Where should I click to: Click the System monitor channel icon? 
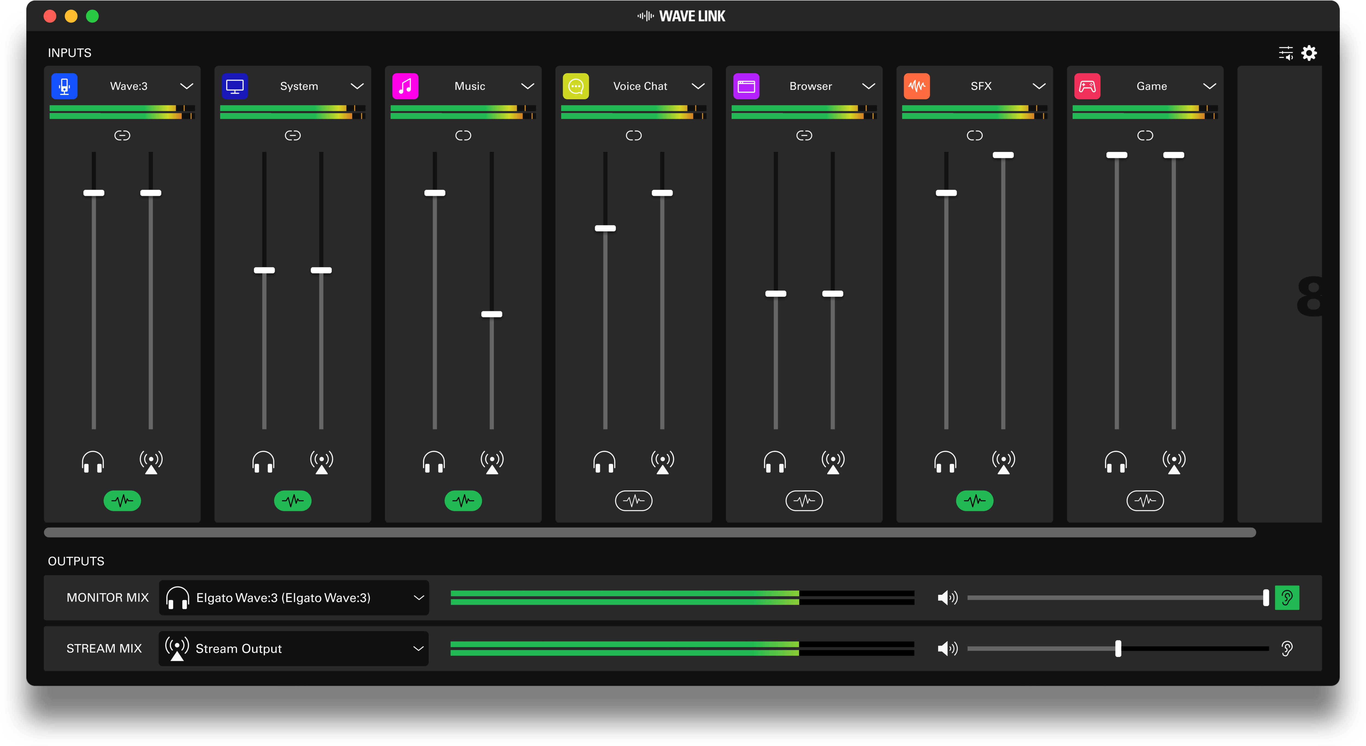[234, 86]
